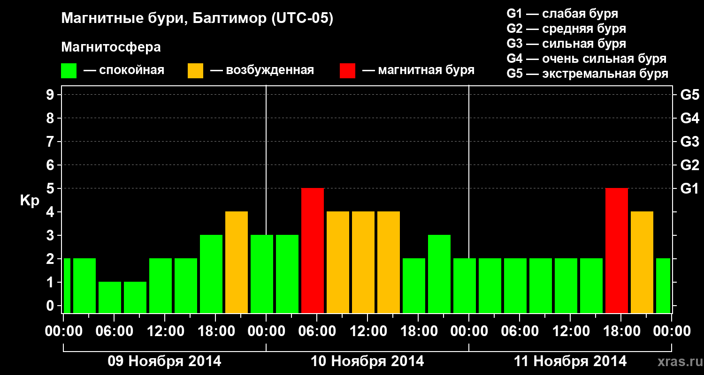Click the 12:00 time label for 10 Ноября
Image resolution: width=704 pixels, height=375 pixels.
[367, 331]
